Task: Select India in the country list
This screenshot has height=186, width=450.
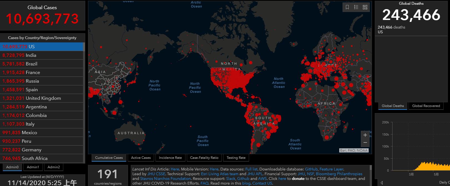Action: point(31,55)
